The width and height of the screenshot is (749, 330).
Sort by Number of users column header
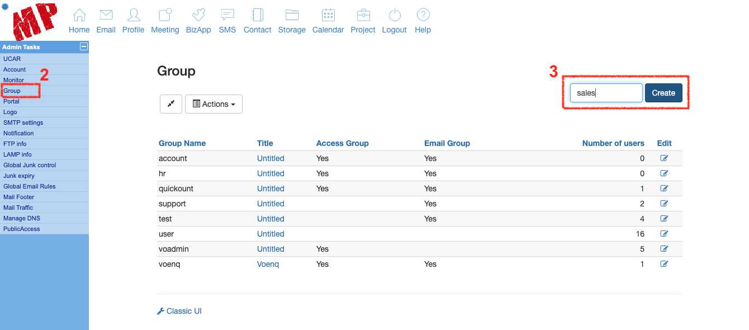[x=613, y=143]
